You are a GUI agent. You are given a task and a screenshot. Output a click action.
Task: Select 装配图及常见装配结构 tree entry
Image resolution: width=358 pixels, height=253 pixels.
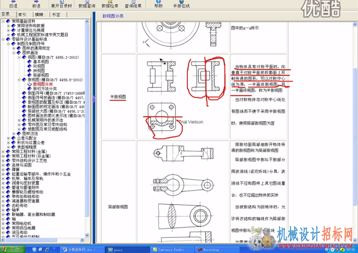[47, 129]
